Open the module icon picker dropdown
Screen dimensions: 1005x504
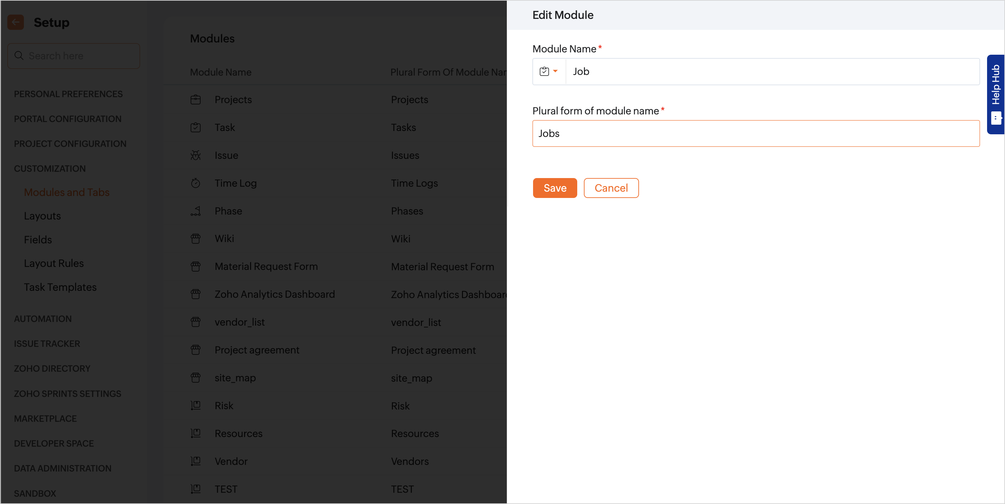[x=549, y=71]
